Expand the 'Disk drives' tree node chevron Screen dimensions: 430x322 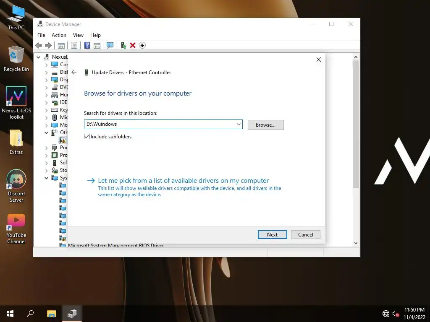point(46,72)
